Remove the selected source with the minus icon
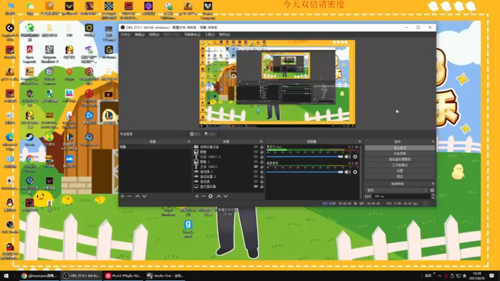 [204, 196]
